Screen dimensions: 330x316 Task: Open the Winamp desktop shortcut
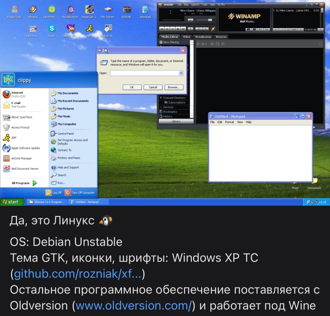[x=33, y=11]
